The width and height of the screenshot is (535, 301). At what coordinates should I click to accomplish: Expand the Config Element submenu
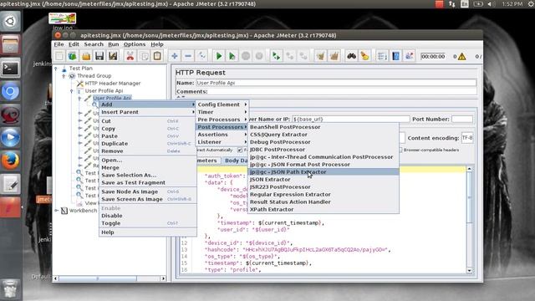coord(222,105)
